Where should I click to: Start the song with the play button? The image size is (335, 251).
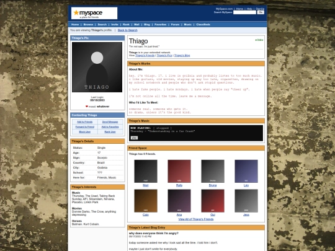point(134,138)
